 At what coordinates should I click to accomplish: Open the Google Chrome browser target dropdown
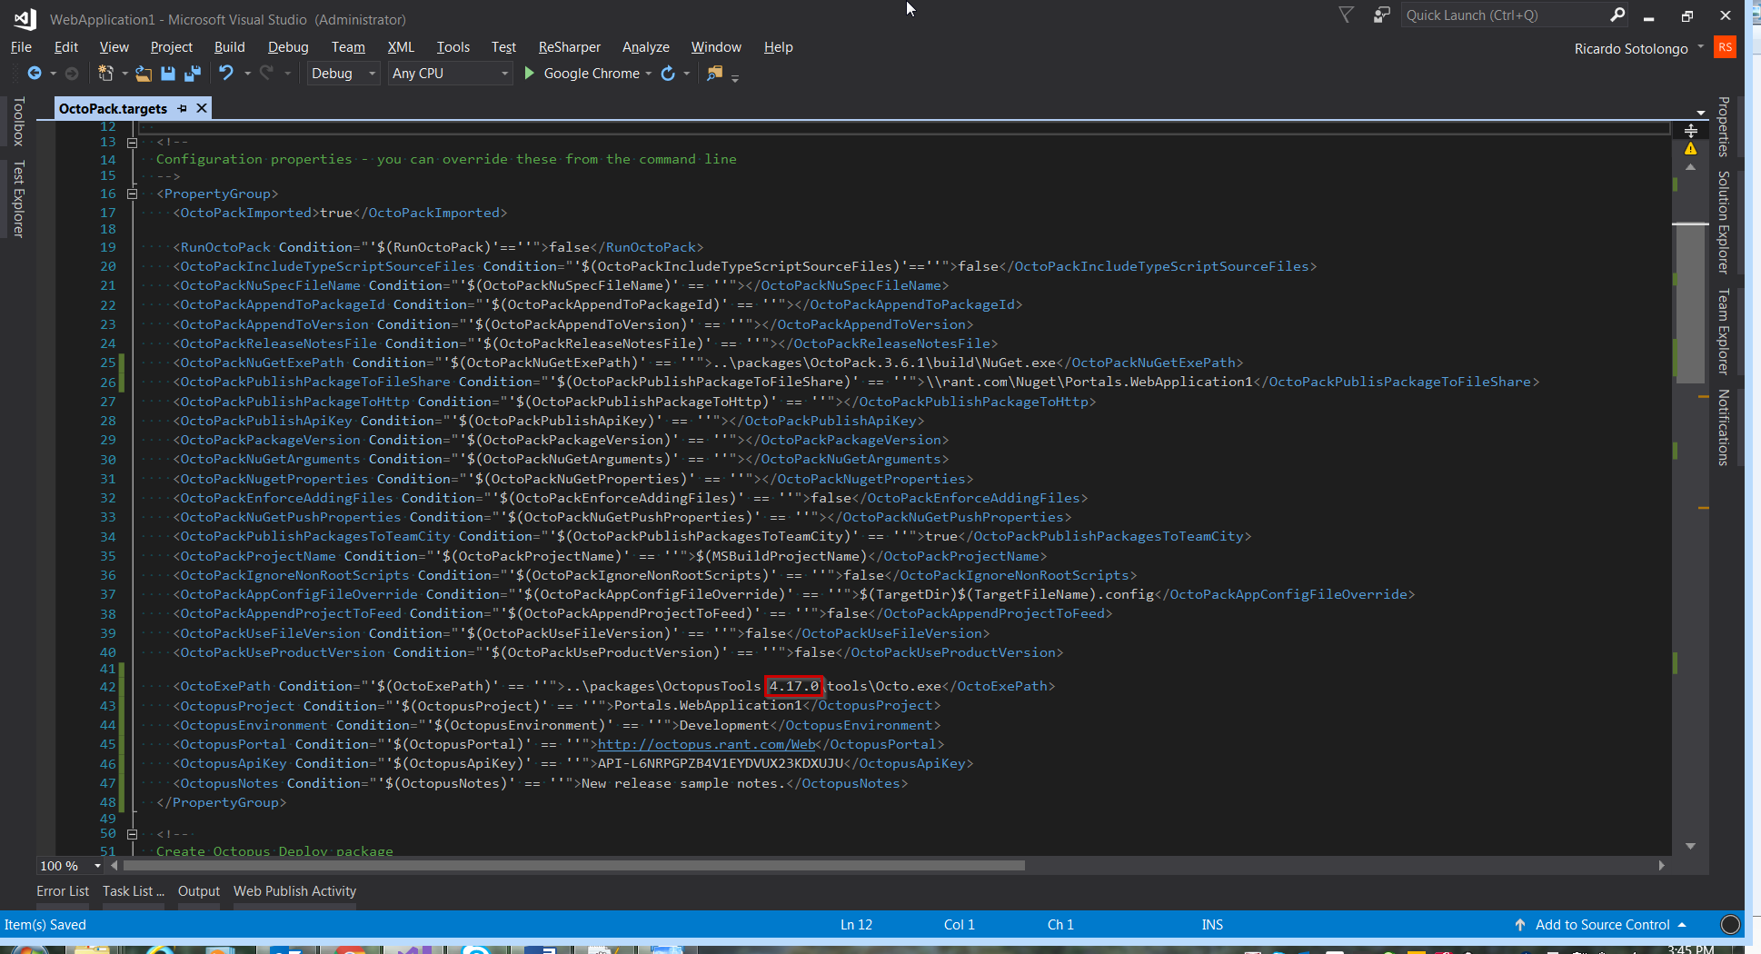pyautogui.click(x=649, y=74)
